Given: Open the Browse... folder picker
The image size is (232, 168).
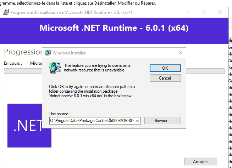Looking at the screenshot, I should point(162,121).
